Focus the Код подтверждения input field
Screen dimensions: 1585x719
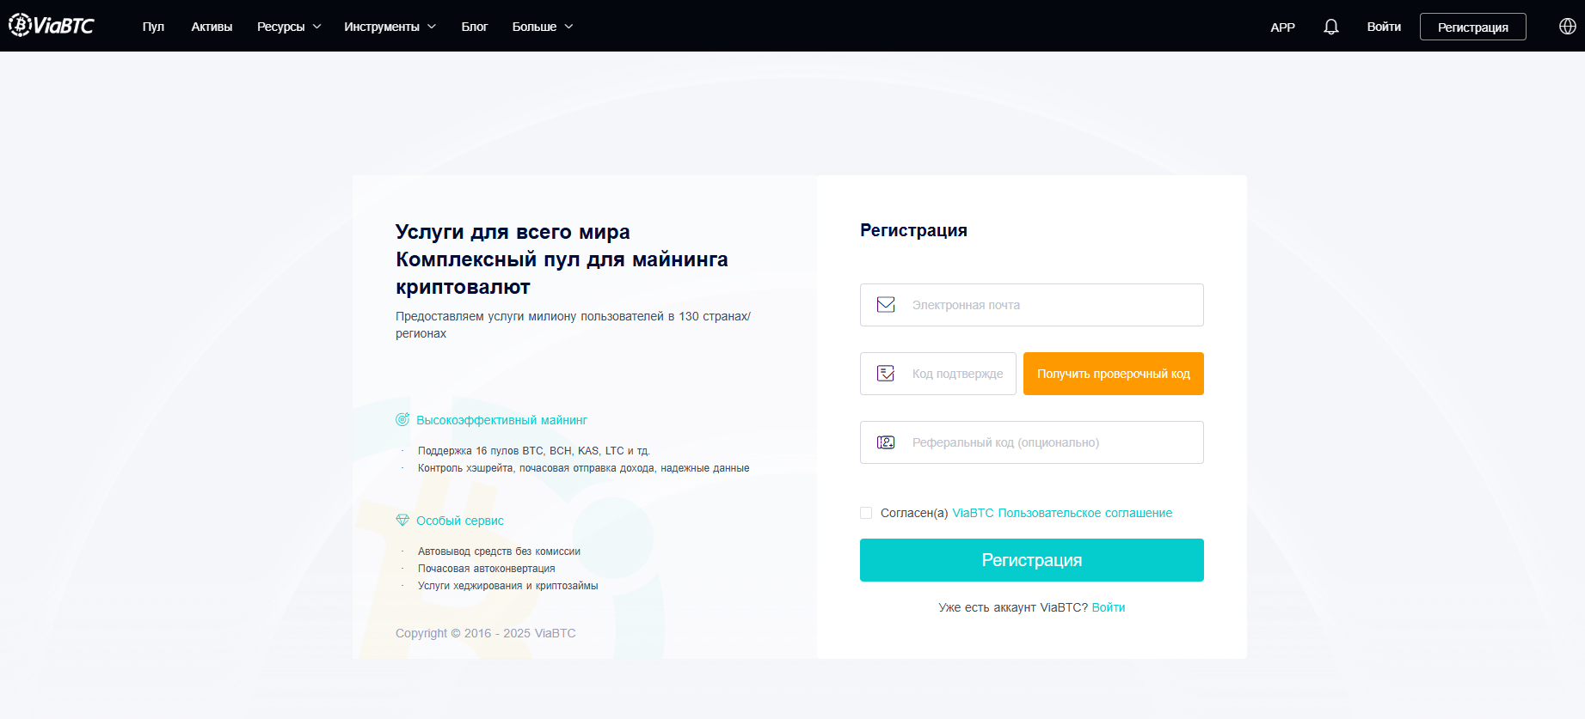click(938, 374)
